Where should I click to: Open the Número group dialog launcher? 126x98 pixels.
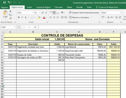pos(121,22)
